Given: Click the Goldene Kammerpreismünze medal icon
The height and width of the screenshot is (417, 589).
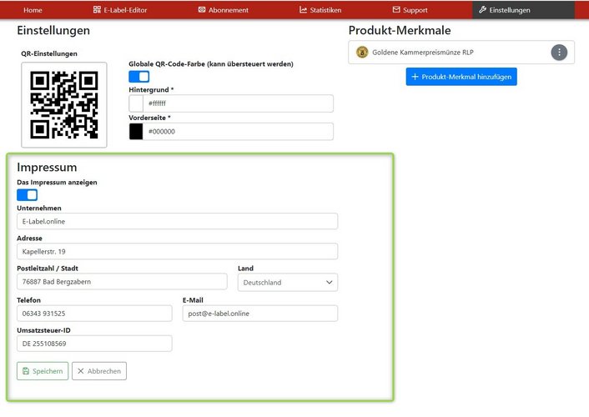Looking at the screenshot, I should tap(362, 53).
